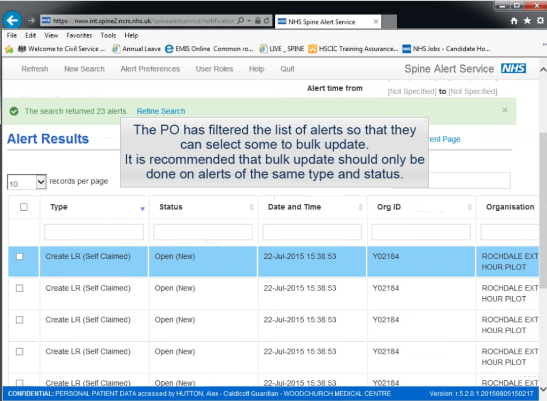Image resolution: width=547 pixels, height=401 pixels.
Task: Click Refresh in Spine Alert toolbar
Action: tap(35, 69)
